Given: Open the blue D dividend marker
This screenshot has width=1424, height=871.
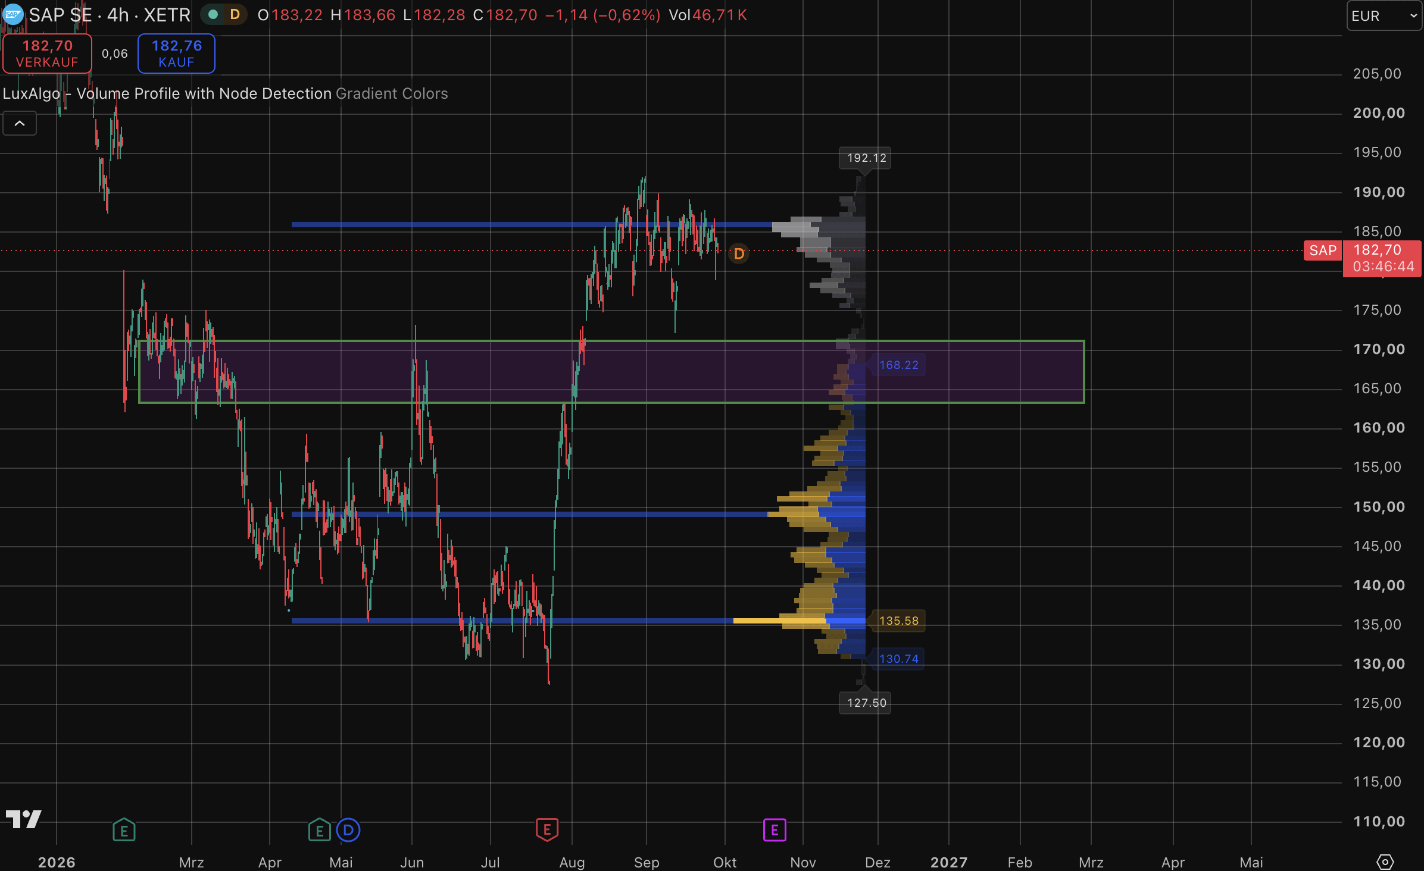Looking at the screenshot, I should pyautogui.click(x=348, y=830).
